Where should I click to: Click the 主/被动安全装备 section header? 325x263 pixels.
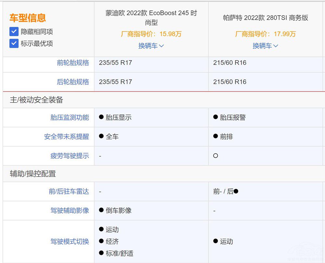[36, 100]
